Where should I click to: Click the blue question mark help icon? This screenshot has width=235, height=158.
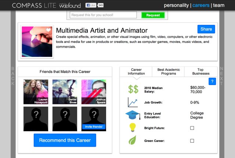click(x=212, y=82)
